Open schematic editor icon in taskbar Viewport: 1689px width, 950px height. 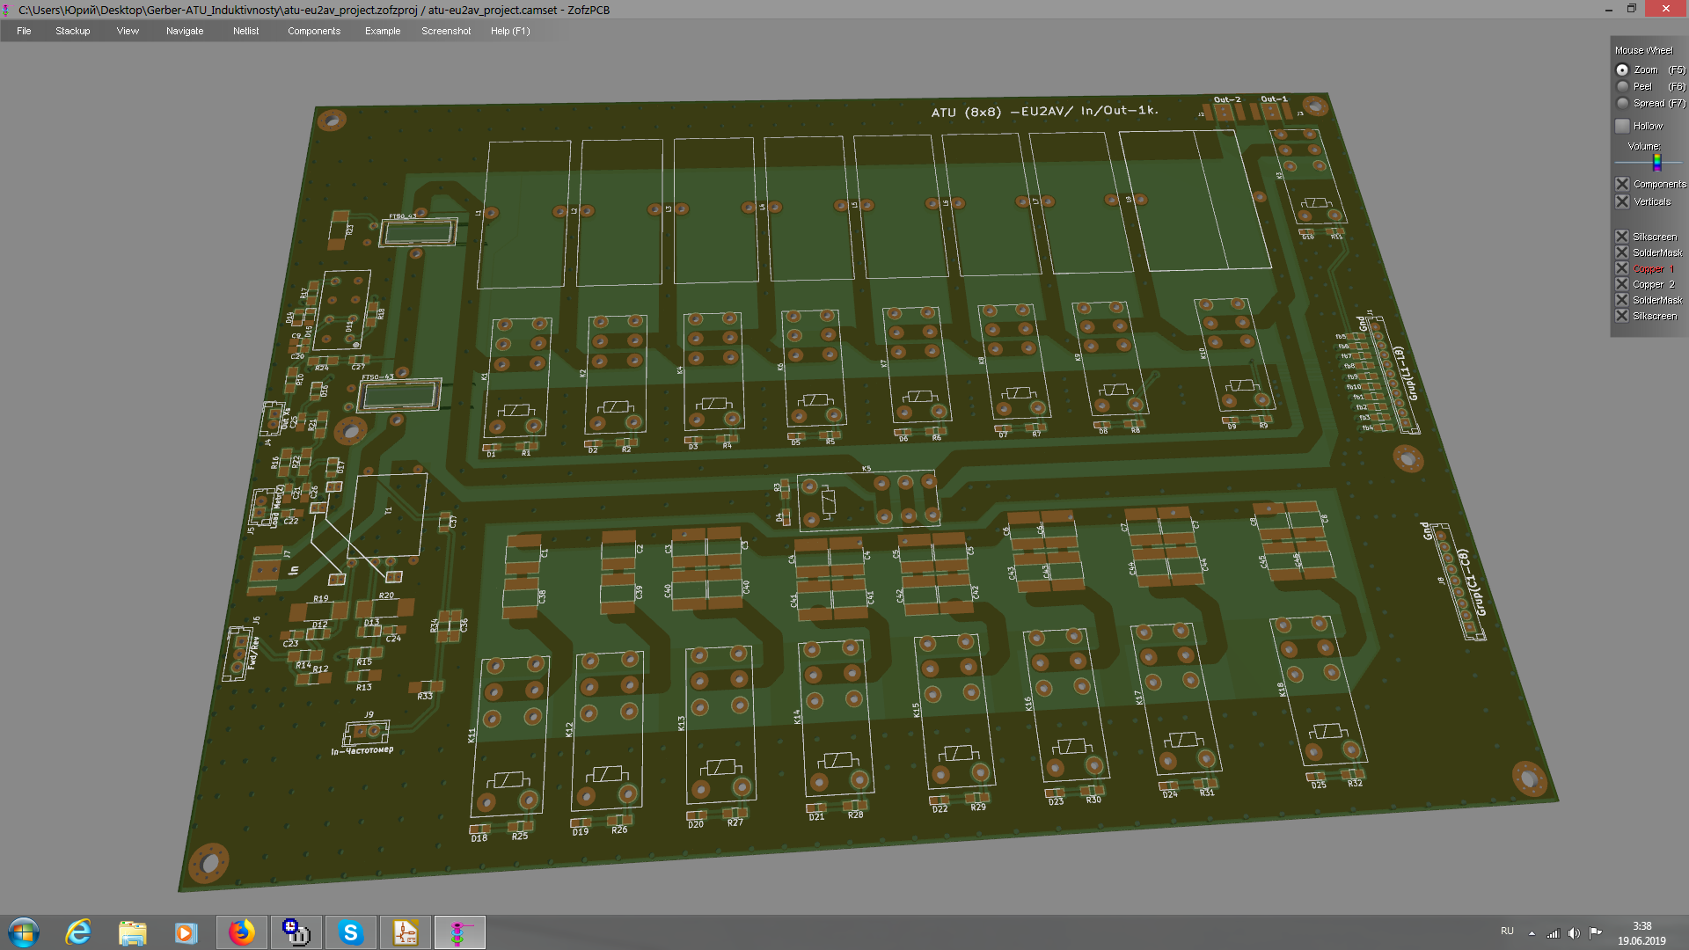[405, 932]
